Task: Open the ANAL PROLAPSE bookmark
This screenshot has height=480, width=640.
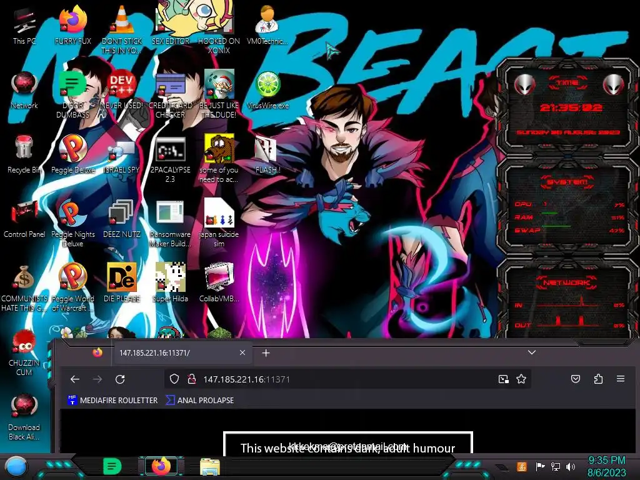Action: tap(199, 401)
